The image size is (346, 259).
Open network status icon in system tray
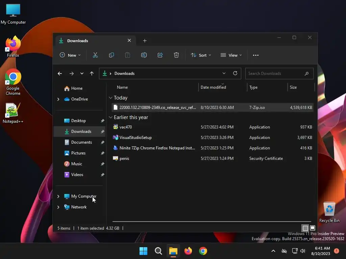point(295,251)
